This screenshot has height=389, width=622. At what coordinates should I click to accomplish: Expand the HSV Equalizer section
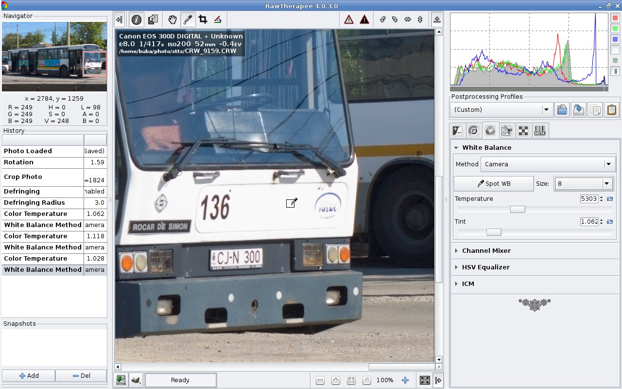[x=456, y=267]
